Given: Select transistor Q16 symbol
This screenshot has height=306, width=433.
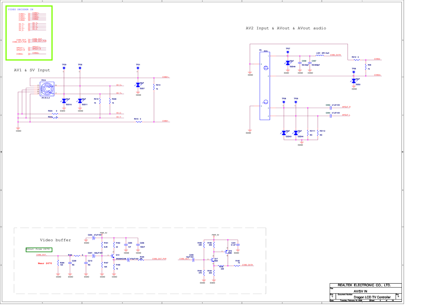Looking at the screenshot, I should pos(227,251).
